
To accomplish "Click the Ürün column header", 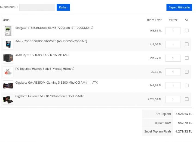I will click(x=6, y=20).
